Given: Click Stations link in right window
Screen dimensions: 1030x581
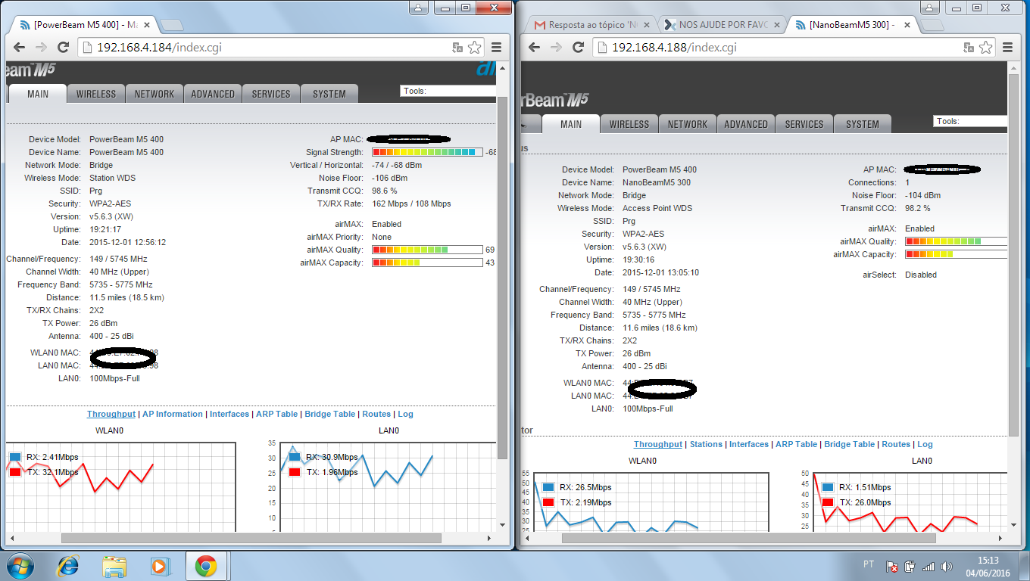Looking at the screenshot, I should (706, 444).
